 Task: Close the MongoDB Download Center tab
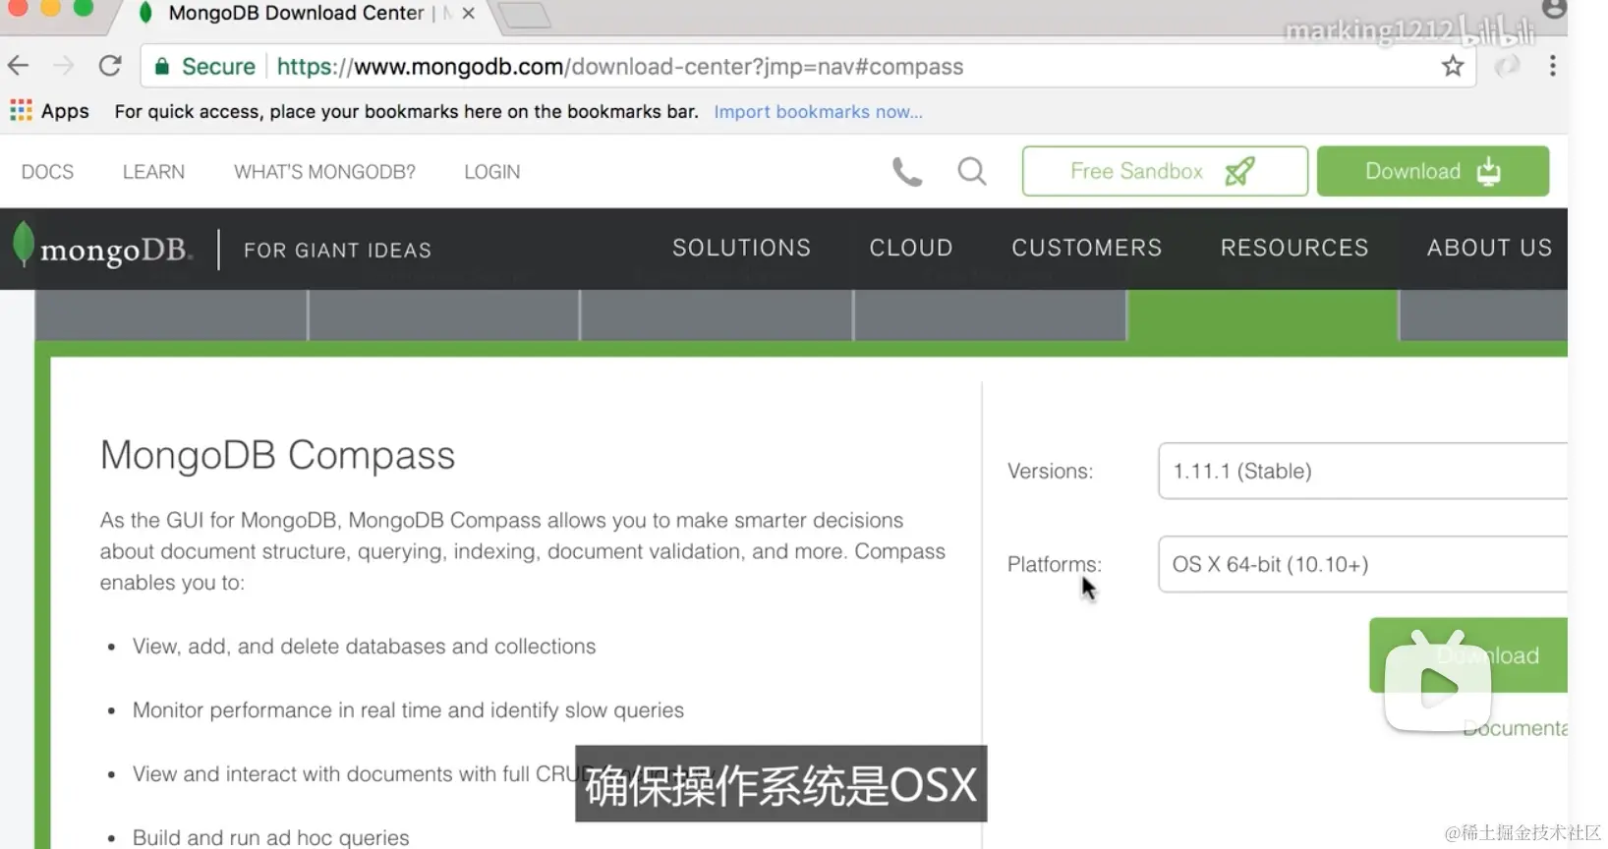469,13
